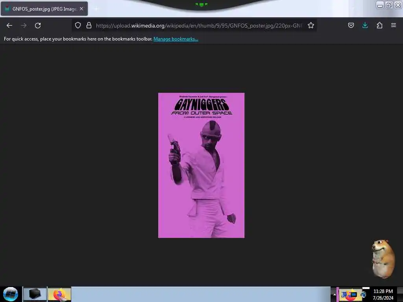Viewport: 403px width, 302px height.
Task: Bookmark this page with the star icon
Action: tap(311, 25)
